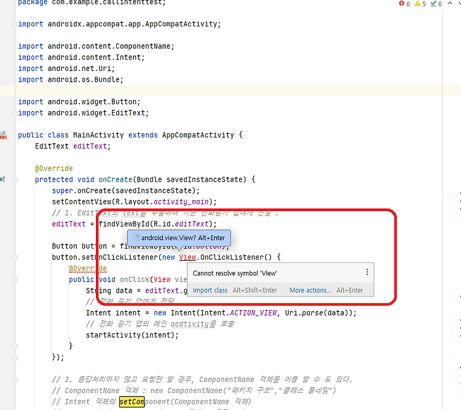Click 'android.widget.Button' import line

click(x=79, y=102)
